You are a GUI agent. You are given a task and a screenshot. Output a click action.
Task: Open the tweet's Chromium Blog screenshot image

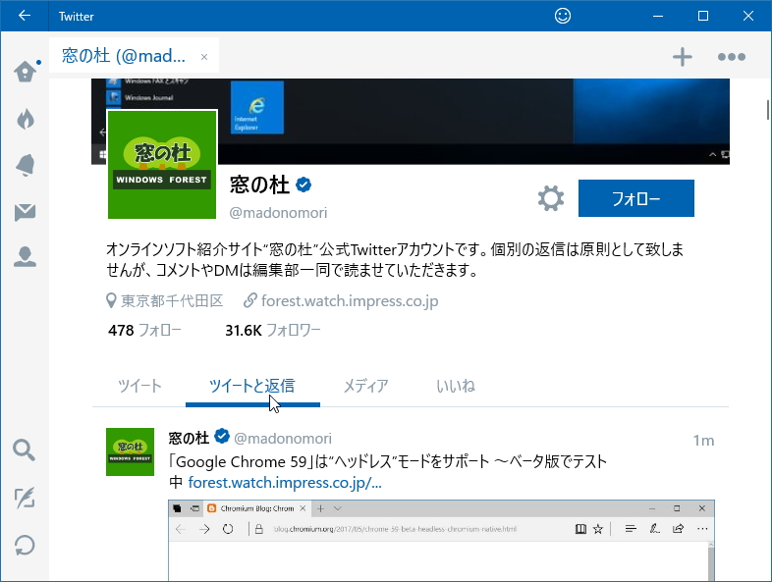441,540
